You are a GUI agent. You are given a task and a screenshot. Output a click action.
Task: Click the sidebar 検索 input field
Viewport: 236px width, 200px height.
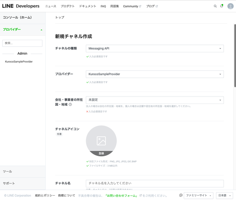(x=22, y=43)
